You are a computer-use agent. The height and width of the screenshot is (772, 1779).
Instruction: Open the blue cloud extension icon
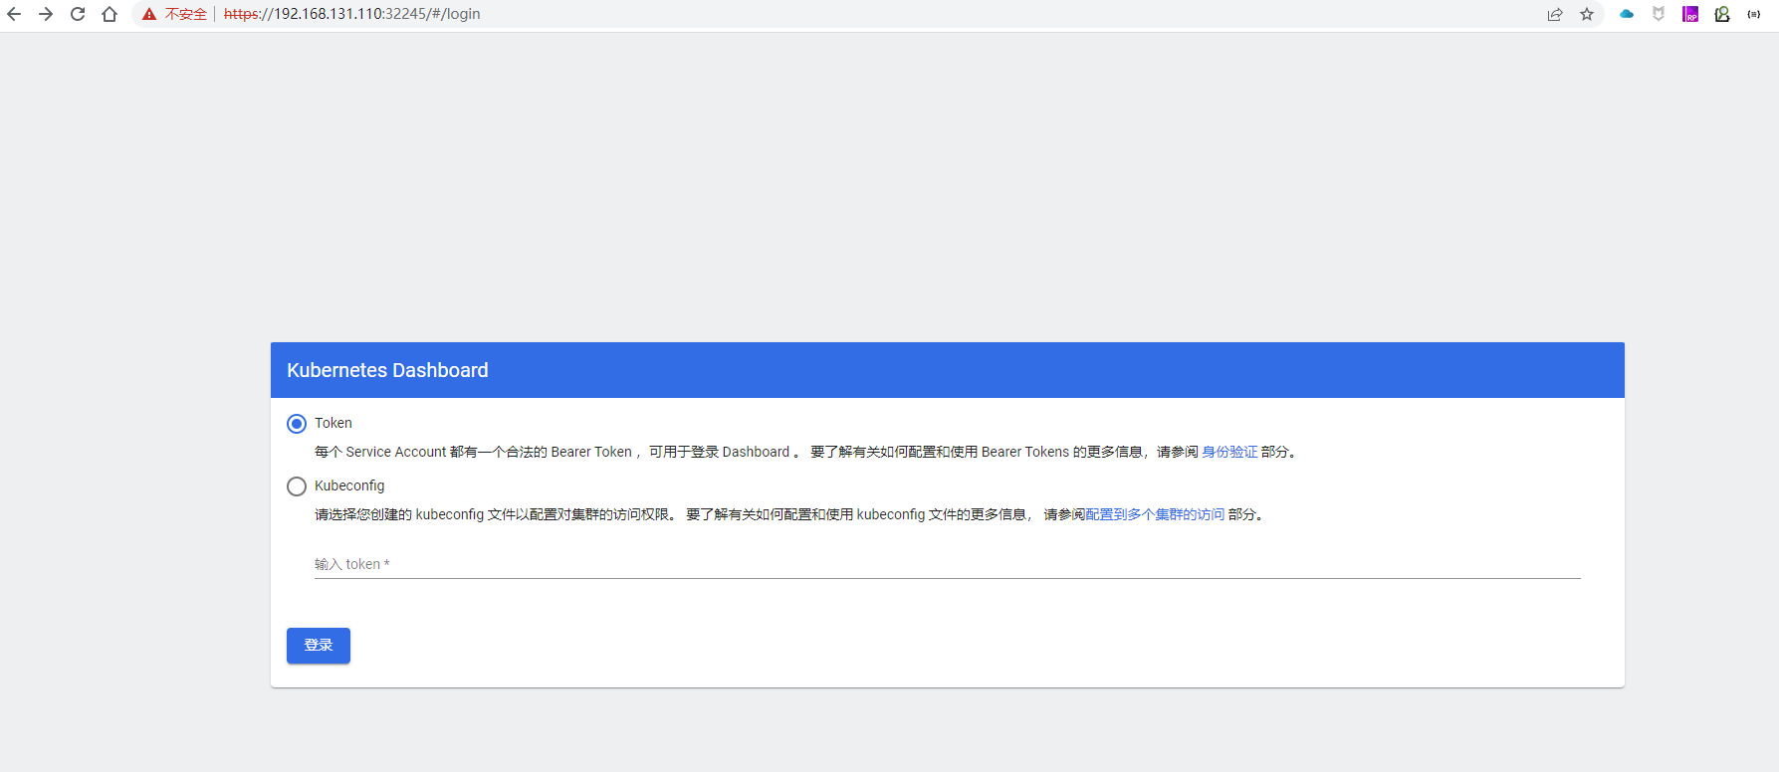1627,14
